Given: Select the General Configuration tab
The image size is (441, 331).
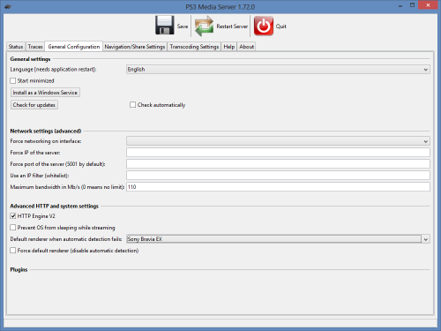Looking at the screenshot, I should 74,47.
